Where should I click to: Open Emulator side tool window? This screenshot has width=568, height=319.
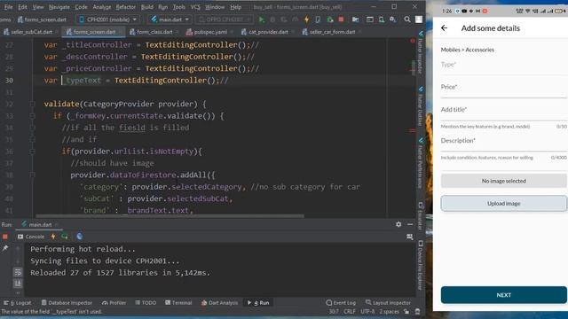click(420, 216)
